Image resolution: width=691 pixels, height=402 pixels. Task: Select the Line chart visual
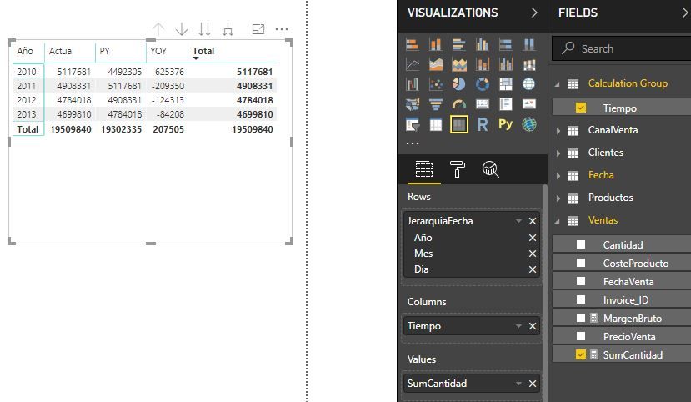tap(413, 65)
